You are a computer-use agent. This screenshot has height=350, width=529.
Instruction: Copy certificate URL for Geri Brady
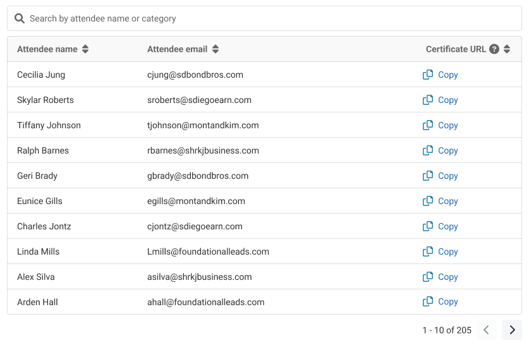pyautogui.click(x=441, y=176)
